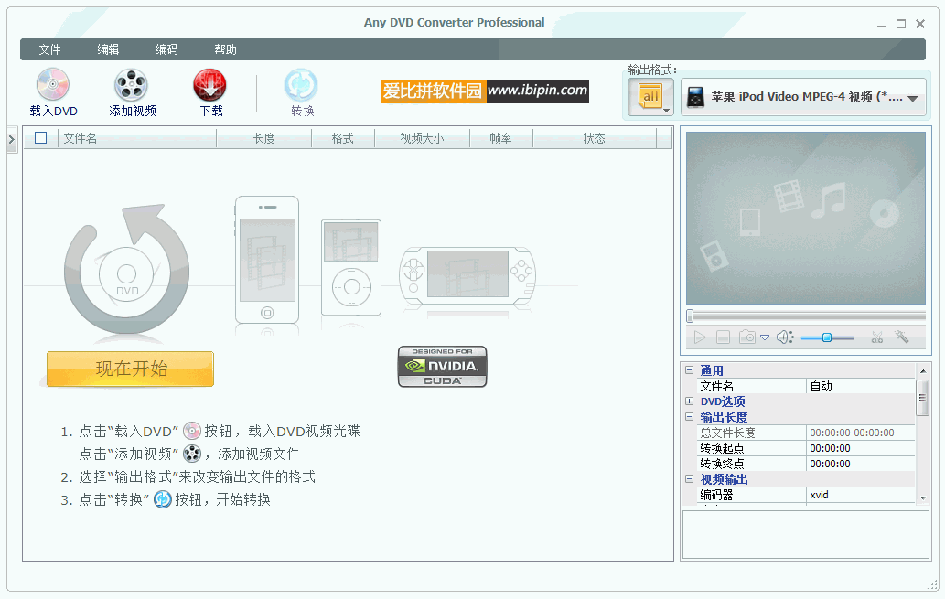
Task: Stop the preview playback
Action: [x=724, y=337]
